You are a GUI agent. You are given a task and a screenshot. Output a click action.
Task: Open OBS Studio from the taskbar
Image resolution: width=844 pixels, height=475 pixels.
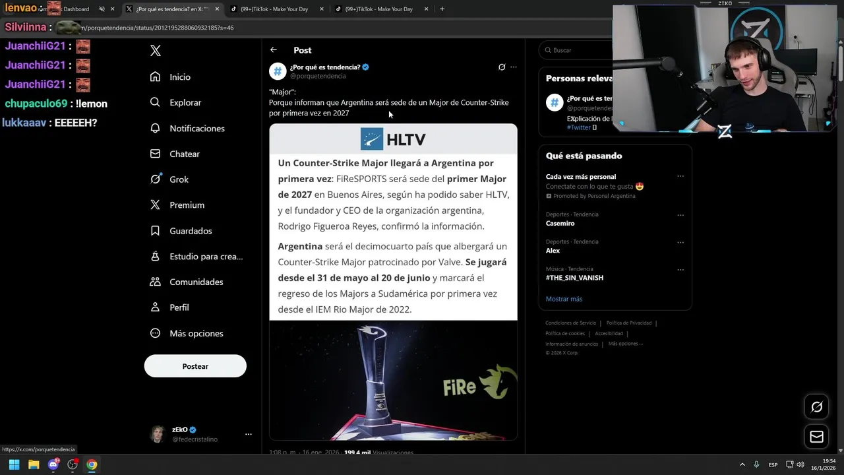pos(73,464)
